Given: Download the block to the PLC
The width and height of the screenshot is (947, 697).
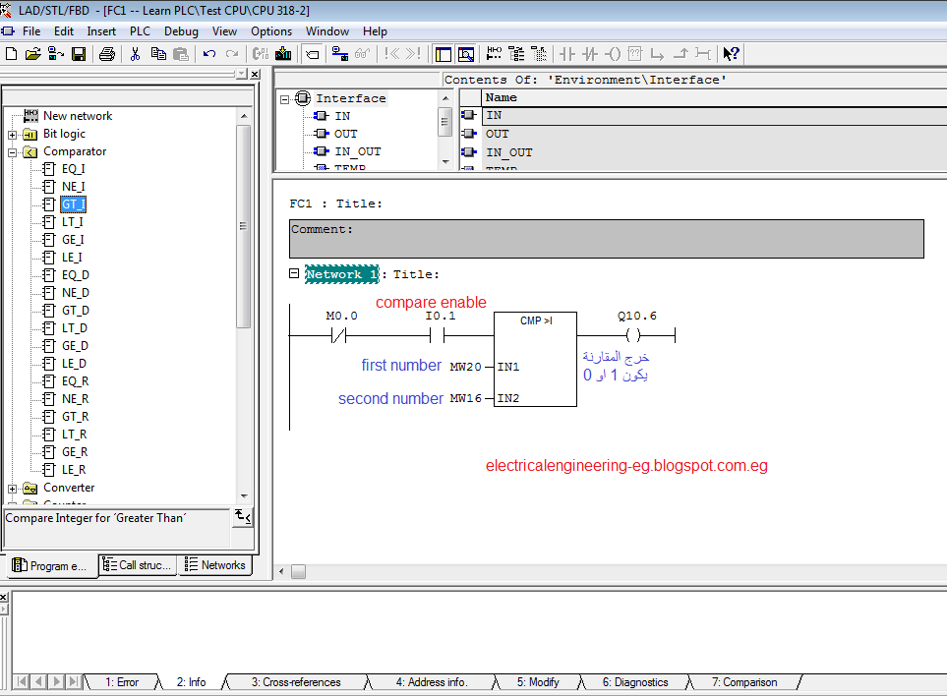Looking at the screenshot, I should point(283,54).
